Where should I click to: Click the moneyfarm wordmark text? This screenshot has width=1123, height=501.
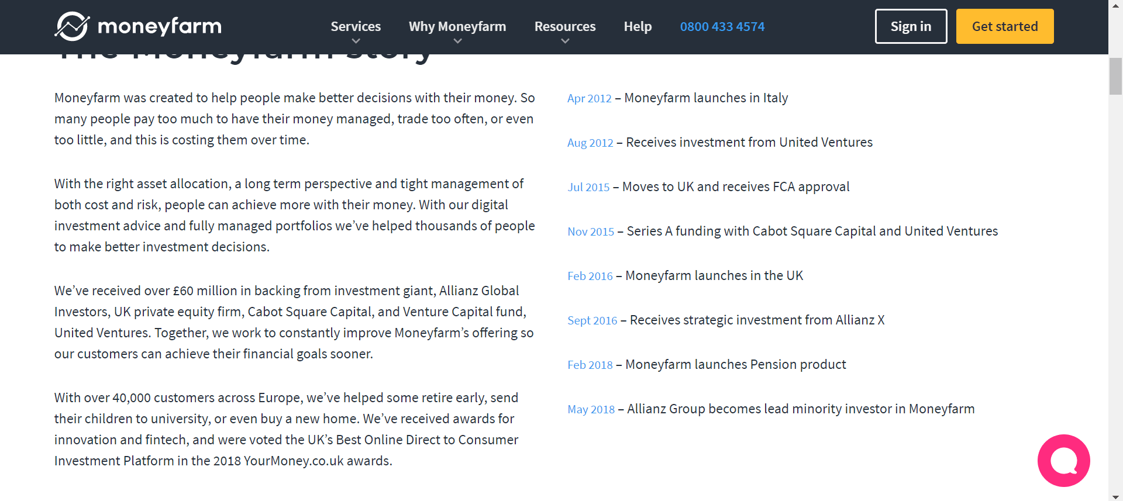(x=160, y=26)
